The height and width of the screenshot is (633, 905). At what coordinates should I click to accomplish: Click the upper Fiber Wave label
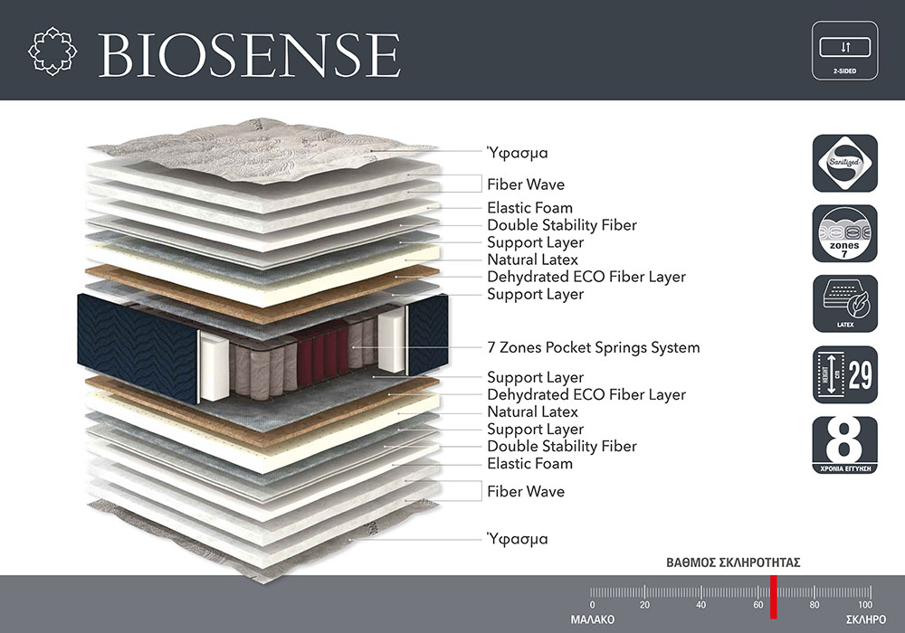pyautogui.click(x=525, y=184)
